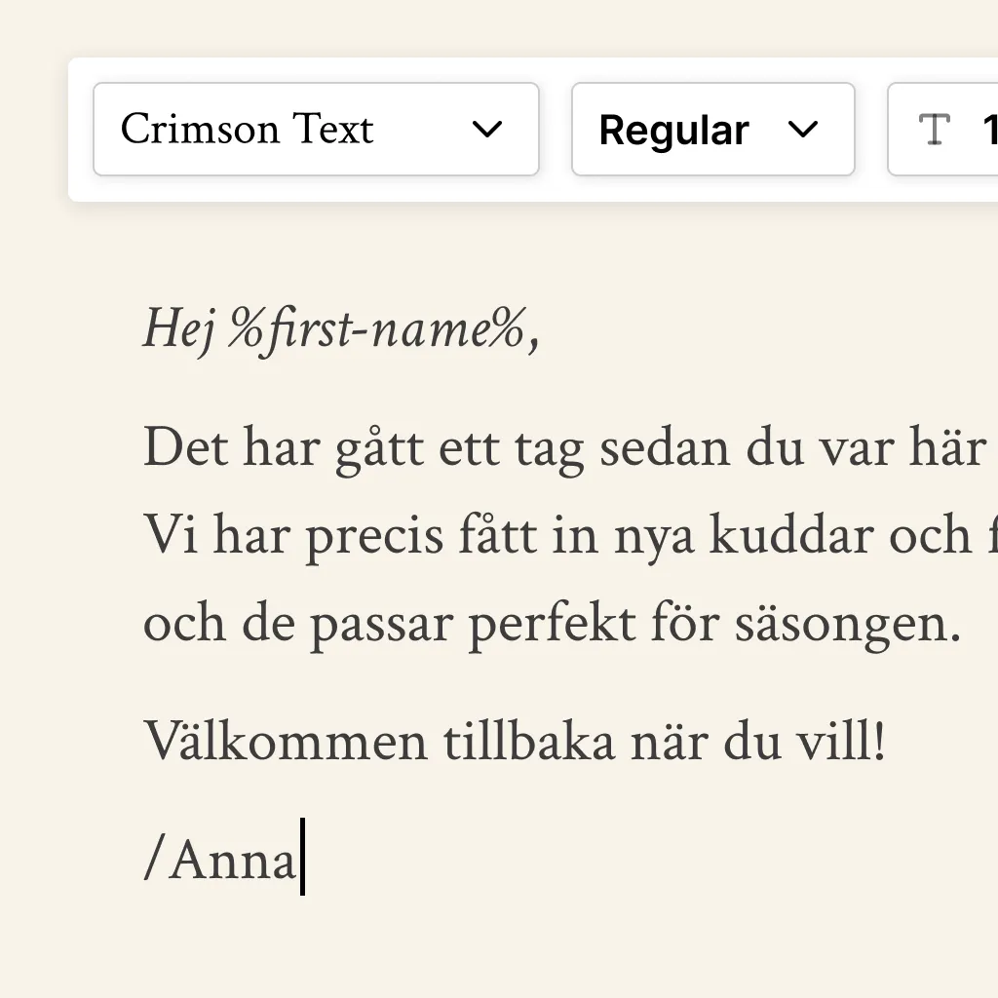
Task: Select the greeting line Hej %first-name%
Action: pyautogui.click(x=341, y=331)
